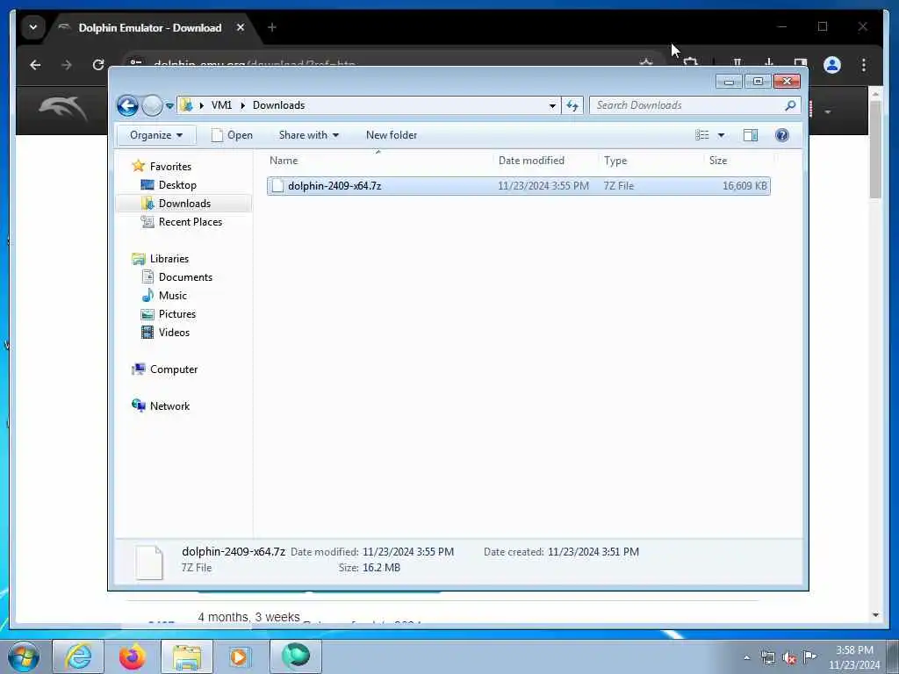This screenshot has height=674, width=899.
Task: Go back in Chrome
Action: (35, 65)
